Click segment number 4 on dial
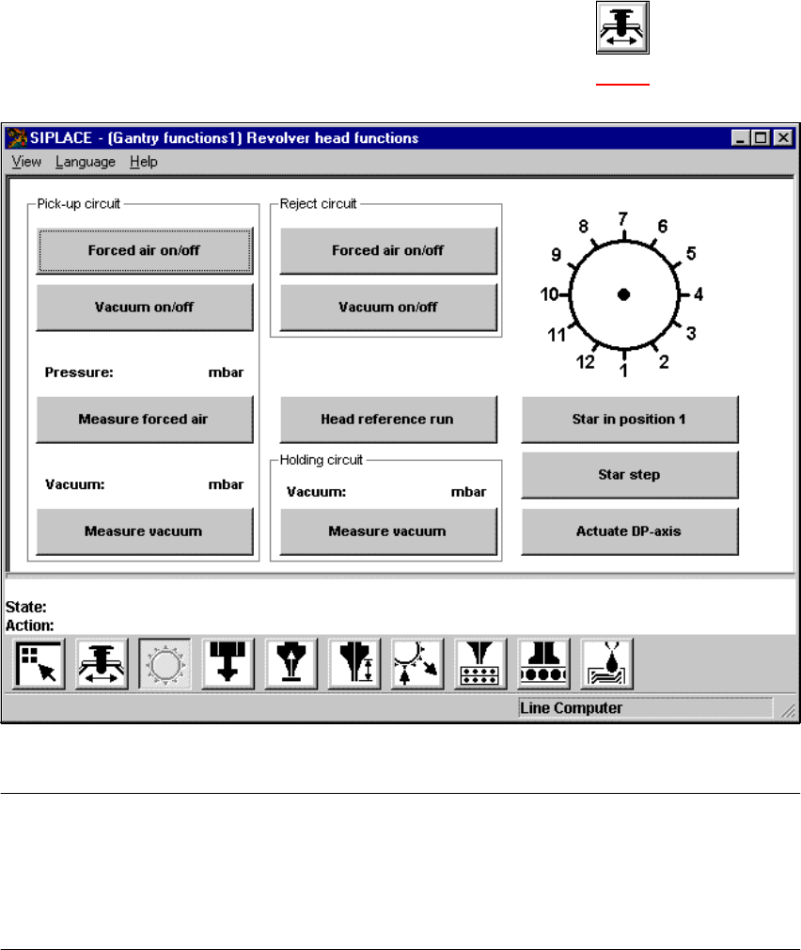This screenshot has width=801, height=950. click(x=699, y=295)
